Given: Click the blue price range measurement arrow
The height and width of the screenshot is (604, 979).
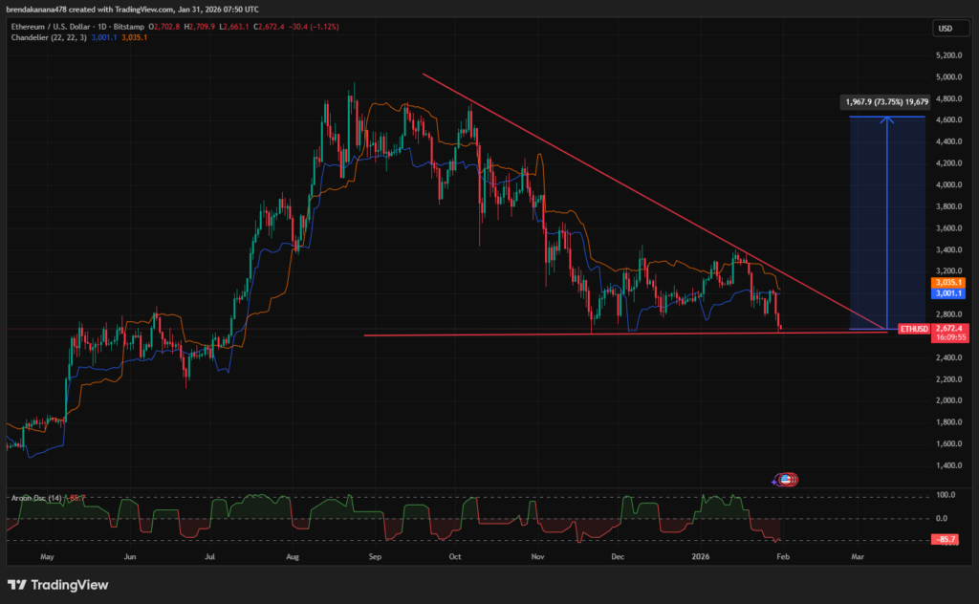Looking at the screenshot, I should pyautogui.click(x=887, y=223).
